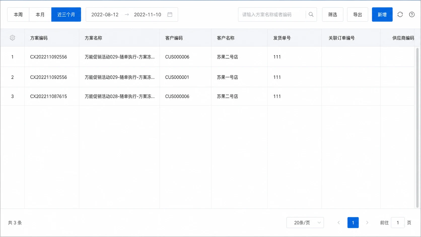
Task: Click shipment number 111 in row 2
Action: (277, 77)
